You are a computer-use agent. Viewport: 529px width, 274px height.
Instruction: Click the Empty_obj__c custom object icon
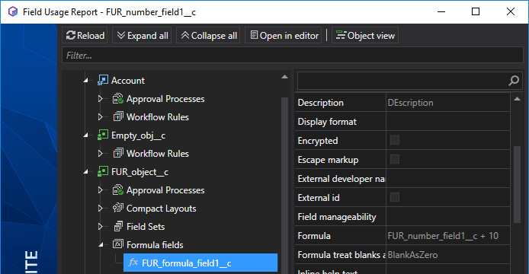pos(103,135)
